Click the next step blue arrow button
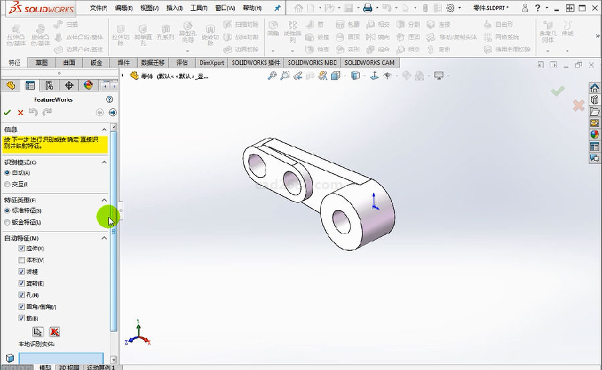This screenshot has height=370, width=602. click(112, 112)
